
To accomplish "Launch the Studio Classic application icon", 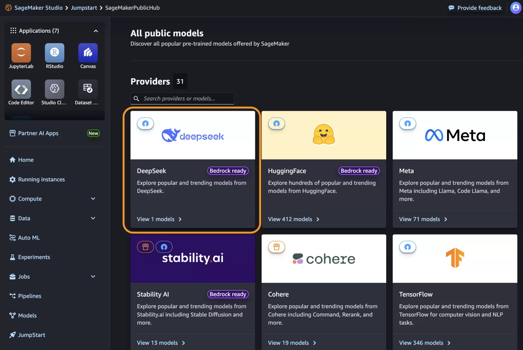I will pos(55,89).
